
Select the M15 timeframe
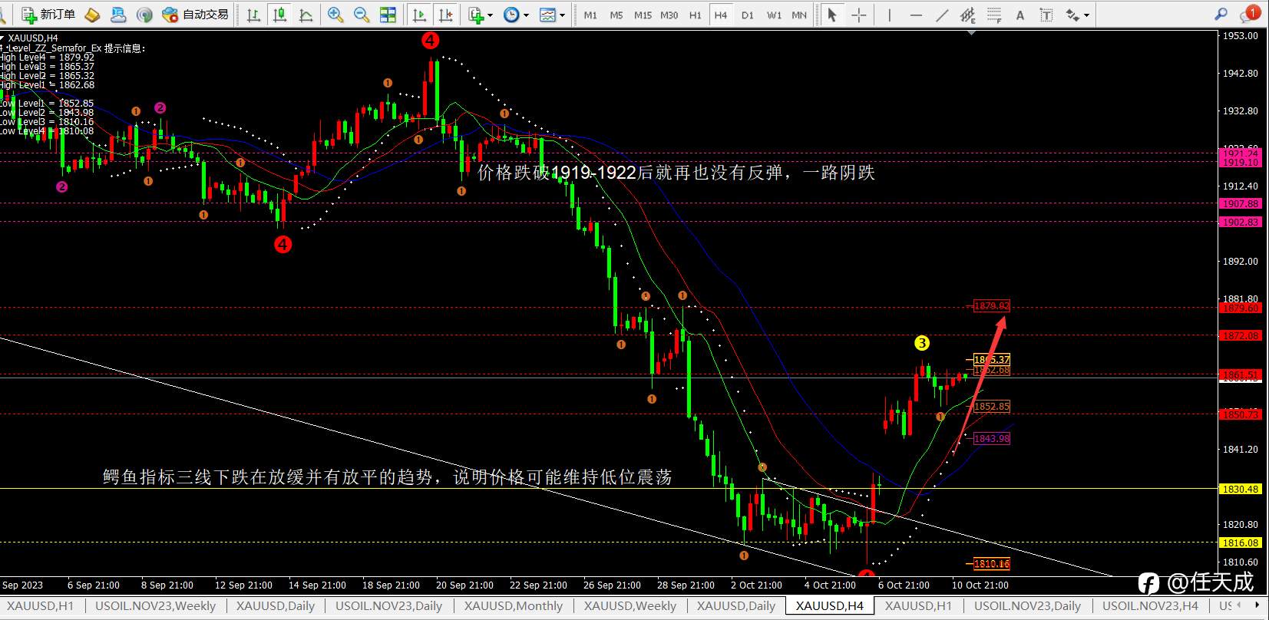(643, 15)
